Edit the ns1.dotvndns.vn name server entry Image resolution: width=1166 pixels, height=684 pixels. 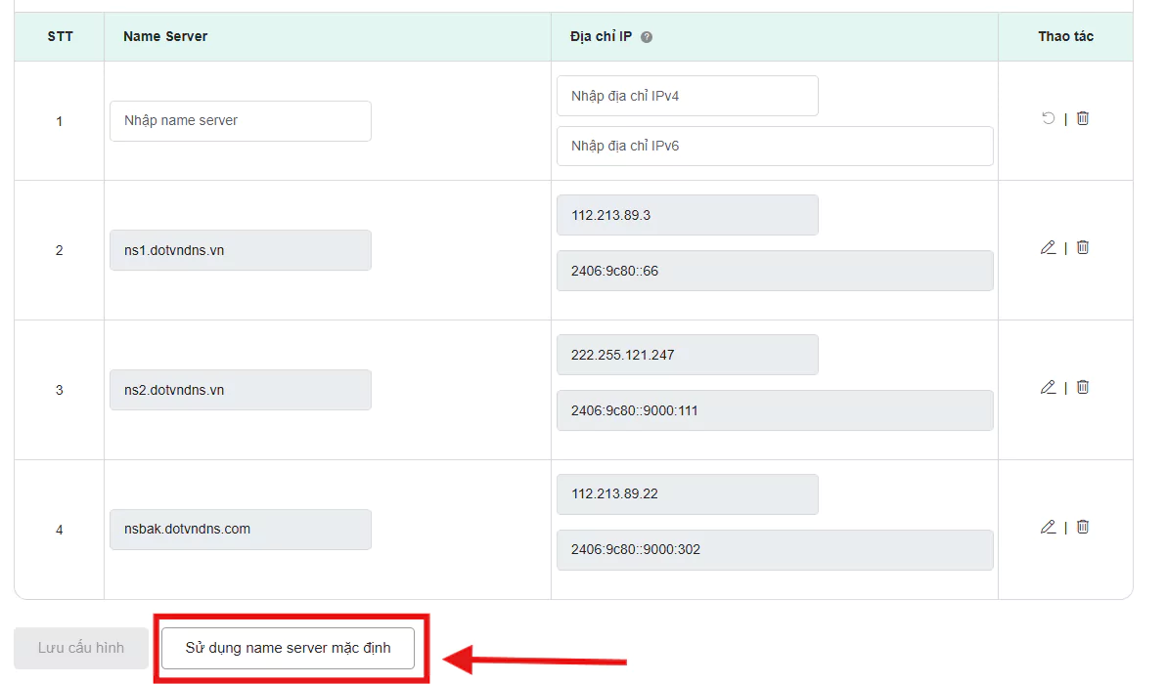coord(1048,248)
